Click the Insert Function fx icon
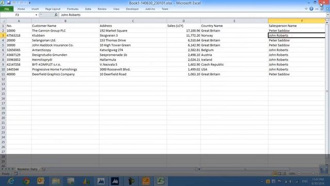This screenshot has width=330, height=186. click(56, 15)
